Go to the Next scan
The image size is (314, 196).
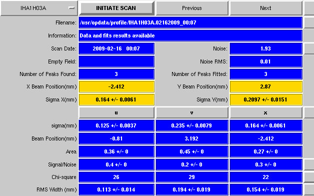point(265,8)
